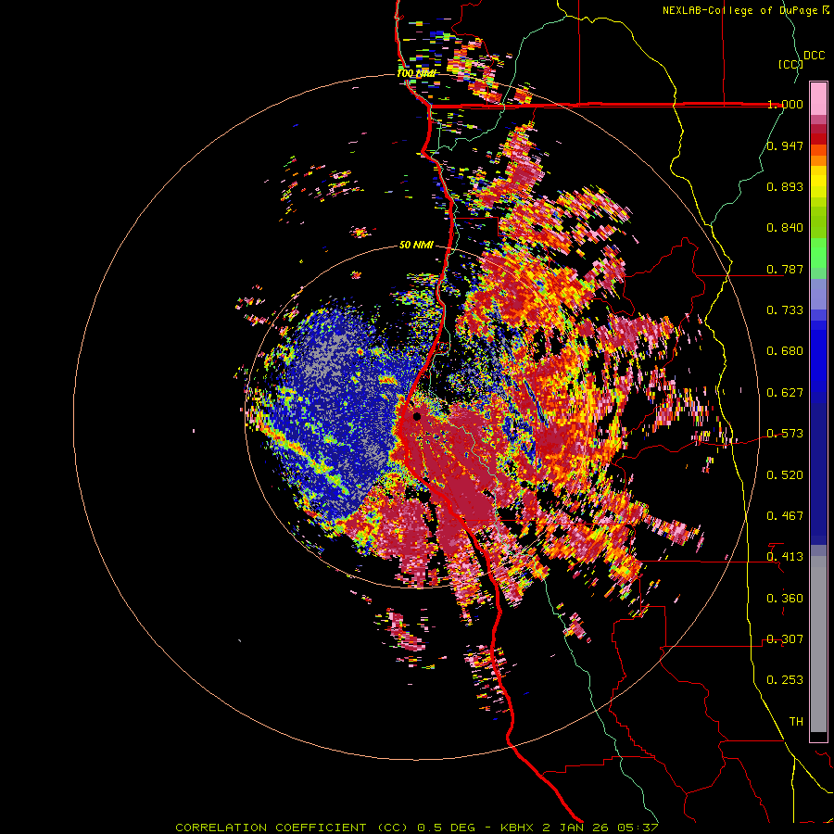This screenshot has height=834, width=834.
Task: Click the gray low-value segment of color bar
Action: pyautogui.click(x=818, y=644)
